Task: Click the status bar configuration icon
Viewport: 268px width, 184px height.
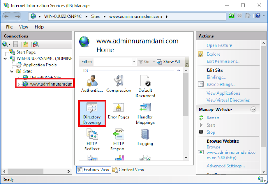Action: click(260, 179)
